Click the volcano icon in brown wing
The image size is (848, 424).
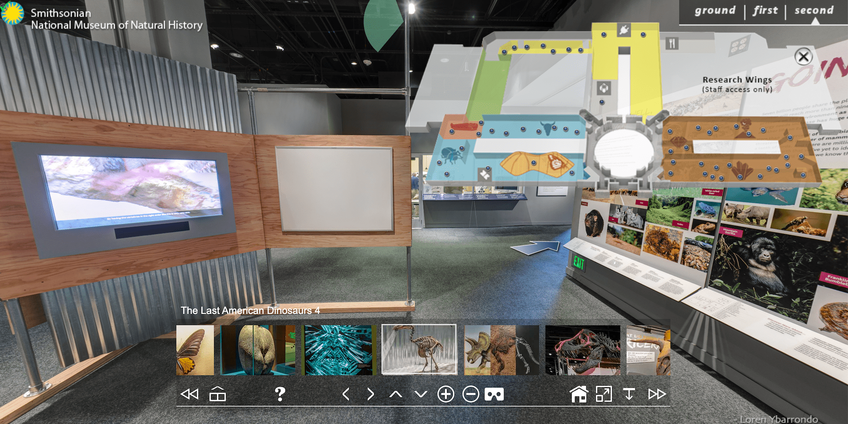(x=745, y=128)
